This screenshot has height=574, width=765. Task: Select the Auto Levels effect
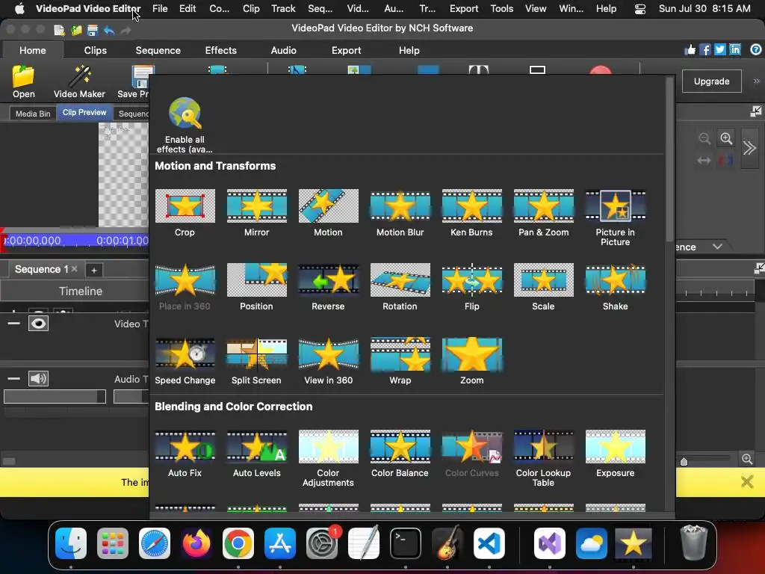click(x=257, y=454)
